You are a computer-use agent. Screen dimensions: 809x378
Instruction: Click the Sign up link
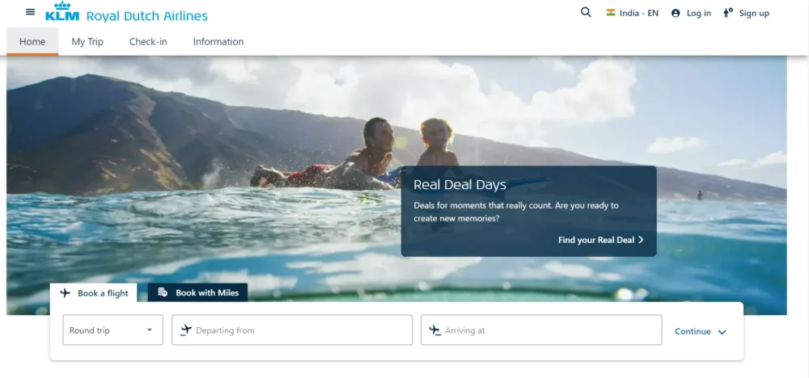click(x=754, y=13)
